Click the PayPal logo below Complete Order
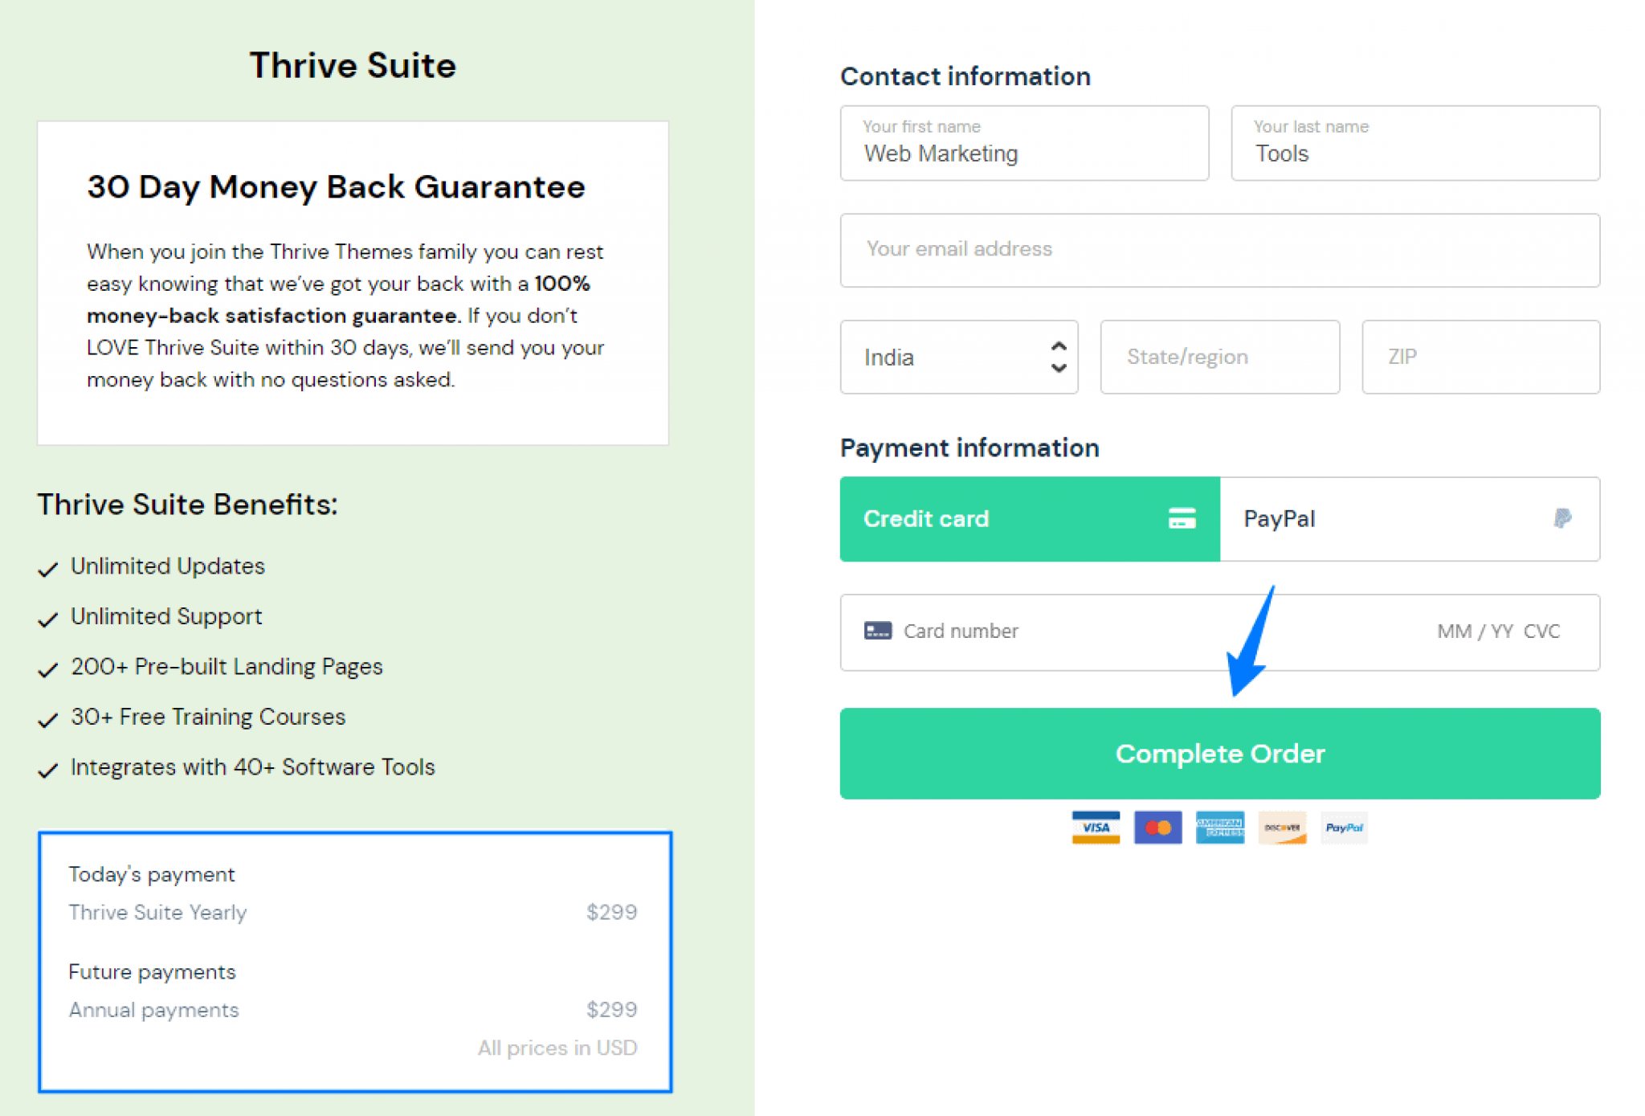Viewport: 1645px width, 1116px height. point(1344,828)
